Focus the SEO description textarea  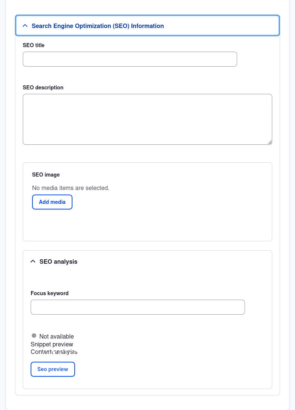(147, 119)
